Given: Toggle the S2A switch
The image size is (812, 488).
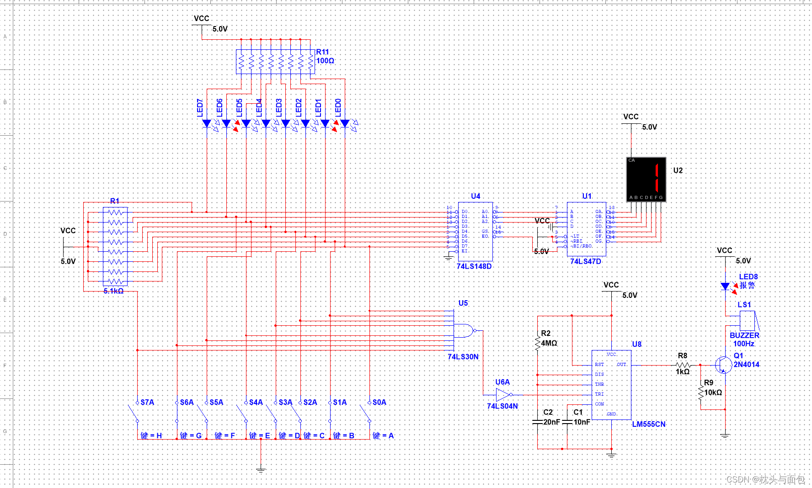Looking at the screenshot, I should 297,412.
